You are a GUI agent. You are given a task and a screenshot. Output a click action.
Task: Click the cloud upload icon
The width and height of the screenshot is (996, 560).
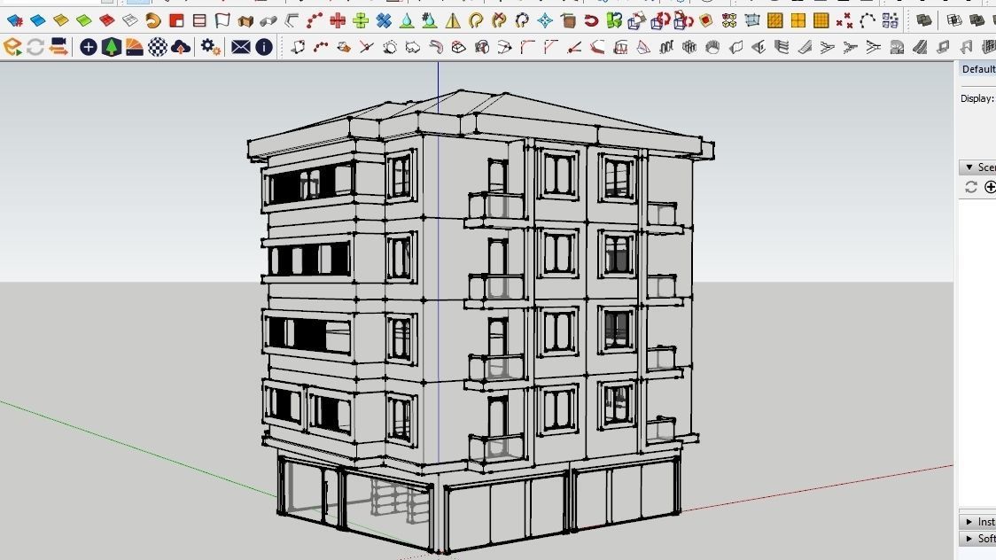[181, 47]
